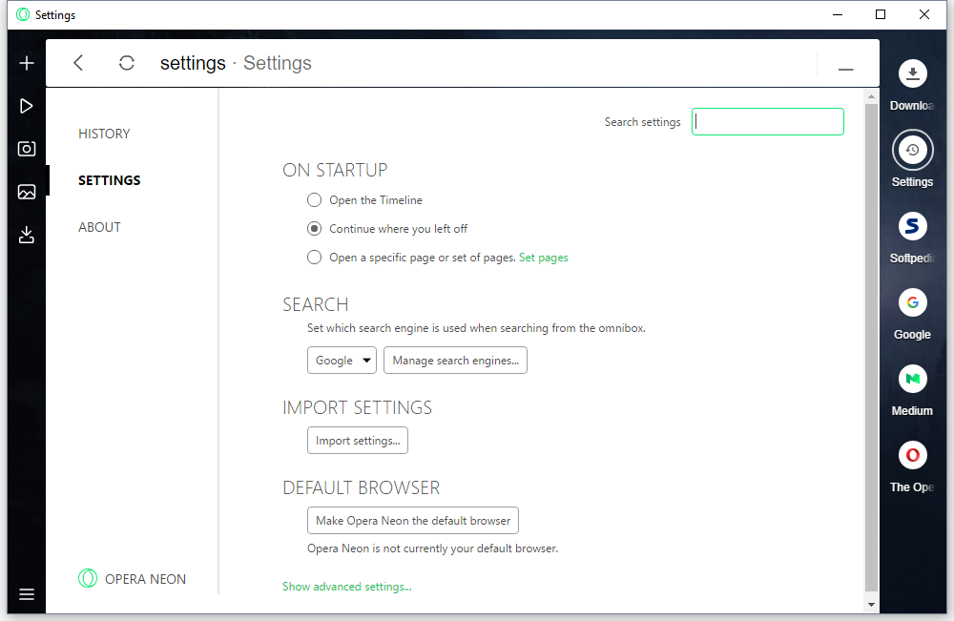The height and width of the screenshot is (621, 954).
Task: Select Open a specific page option
Action: pyautogui.click(x=314, y=258)
